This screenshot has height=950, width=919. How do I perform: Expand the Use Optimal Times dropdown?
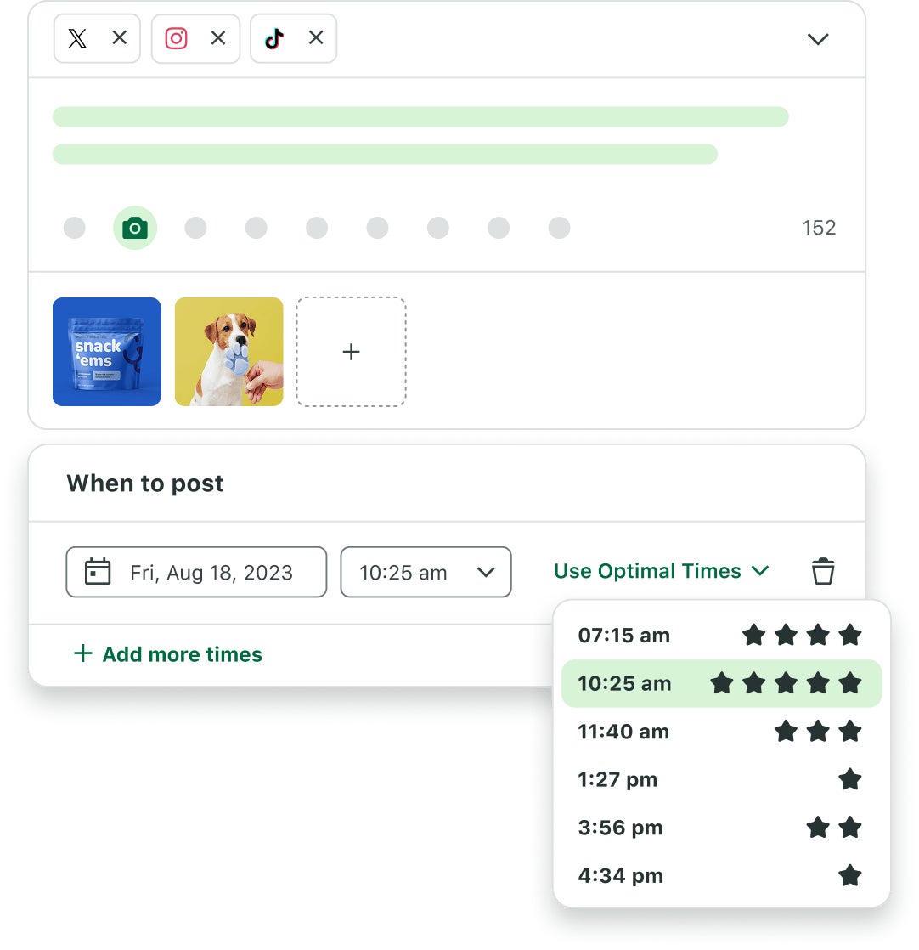pos(758,571)
